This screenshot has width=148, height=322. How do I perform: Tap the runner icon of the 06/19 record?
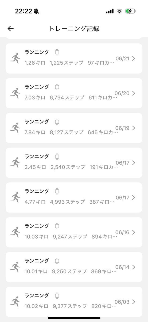(15, 128)
